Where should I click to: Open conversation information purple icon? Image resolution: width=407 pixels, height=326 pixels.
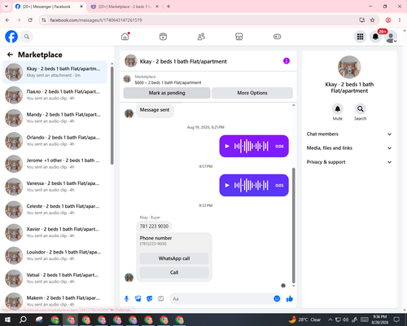287,61
